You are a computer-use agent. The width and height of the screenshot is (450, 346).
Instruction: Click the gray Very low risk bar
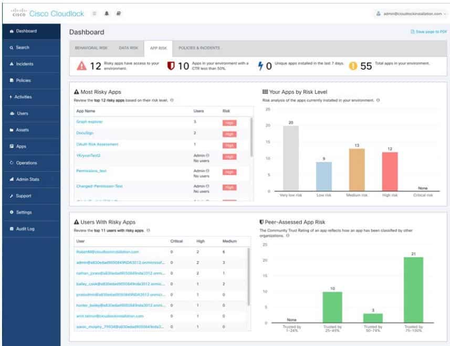tap(291, 159)
